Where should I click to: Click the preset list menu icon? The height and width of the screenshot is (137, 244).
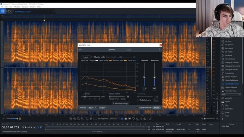pos(130,49)
